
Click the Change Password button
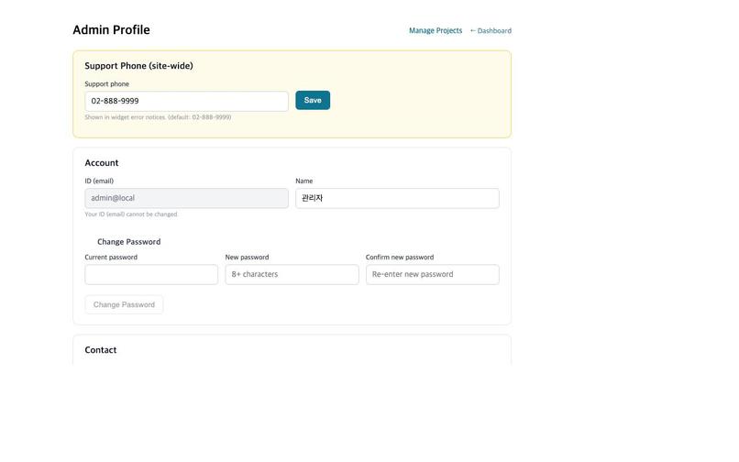tap(124, 304)
